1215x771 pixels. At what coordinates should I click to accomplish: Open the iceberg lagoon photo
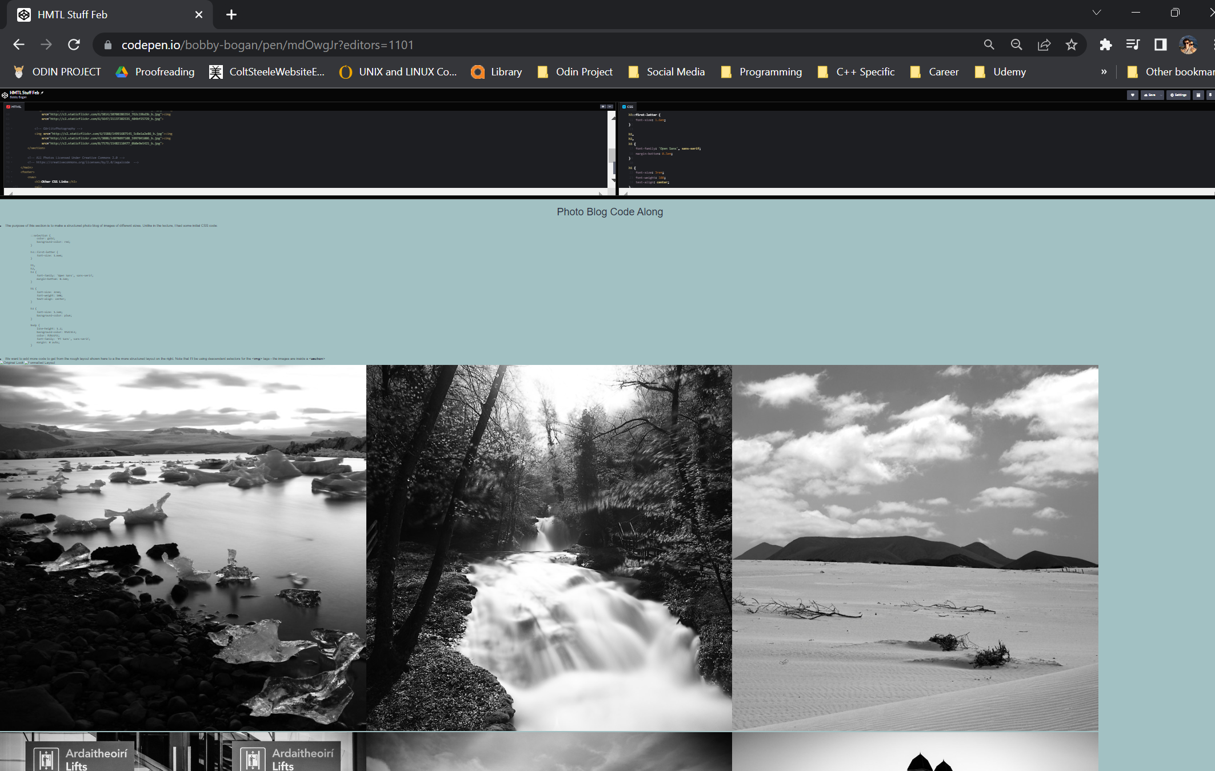click(x=183, y=548)
